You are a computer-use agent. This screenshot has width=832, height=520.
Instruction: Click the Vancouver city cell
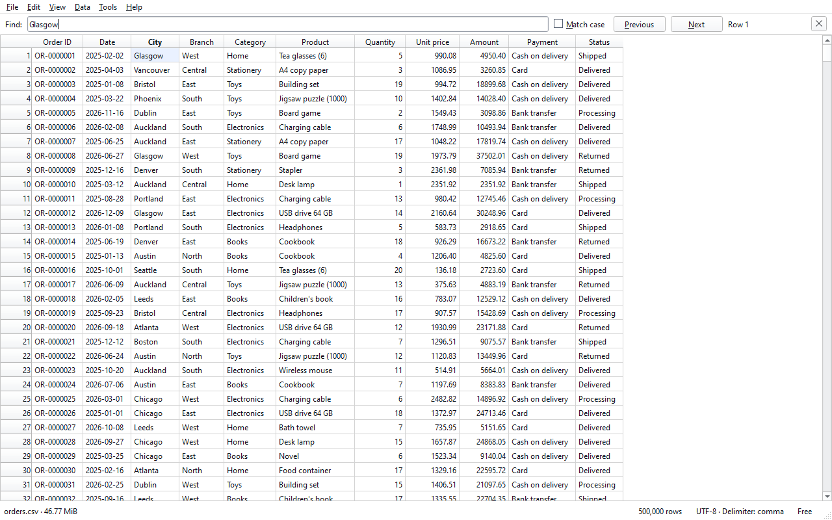click(155, 70)
